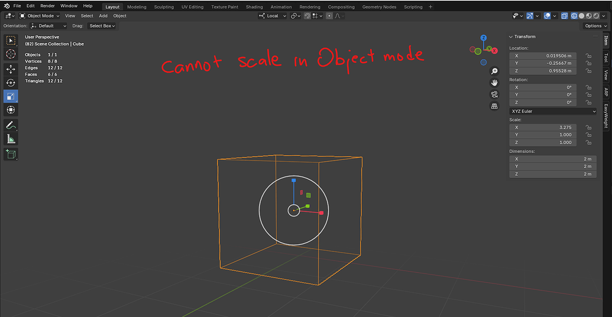This screenshot has height=317, width=612.
Task: Click the Location Z 0.95528 m field
Action: (543, 71)
